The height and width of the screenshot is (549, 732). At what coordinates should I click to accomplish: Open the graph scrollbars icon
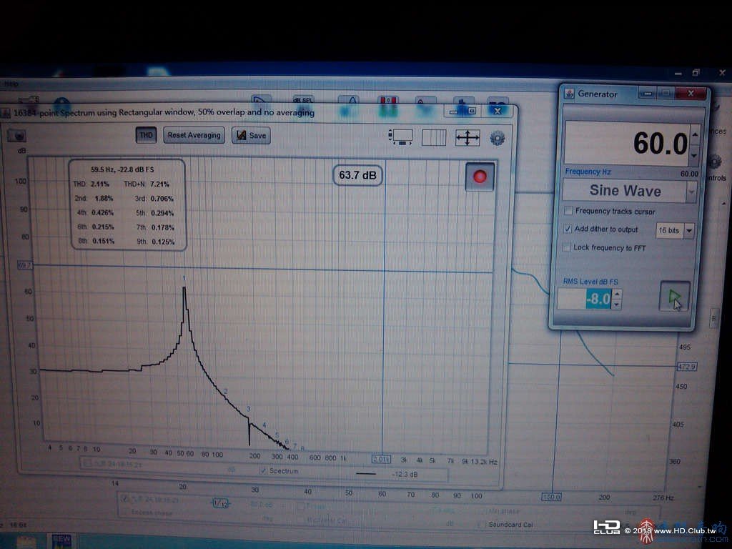tap(400, 137)
